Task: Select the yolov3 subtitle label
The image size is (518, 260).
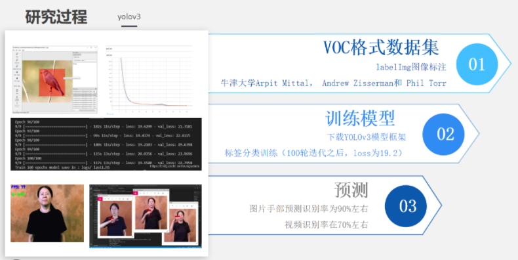Action: (129, 16)
